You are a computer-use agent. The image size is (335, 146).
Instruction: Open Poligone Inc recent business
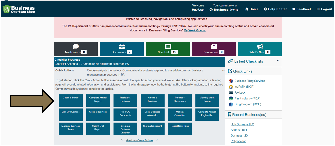click(x=239, y=141)
